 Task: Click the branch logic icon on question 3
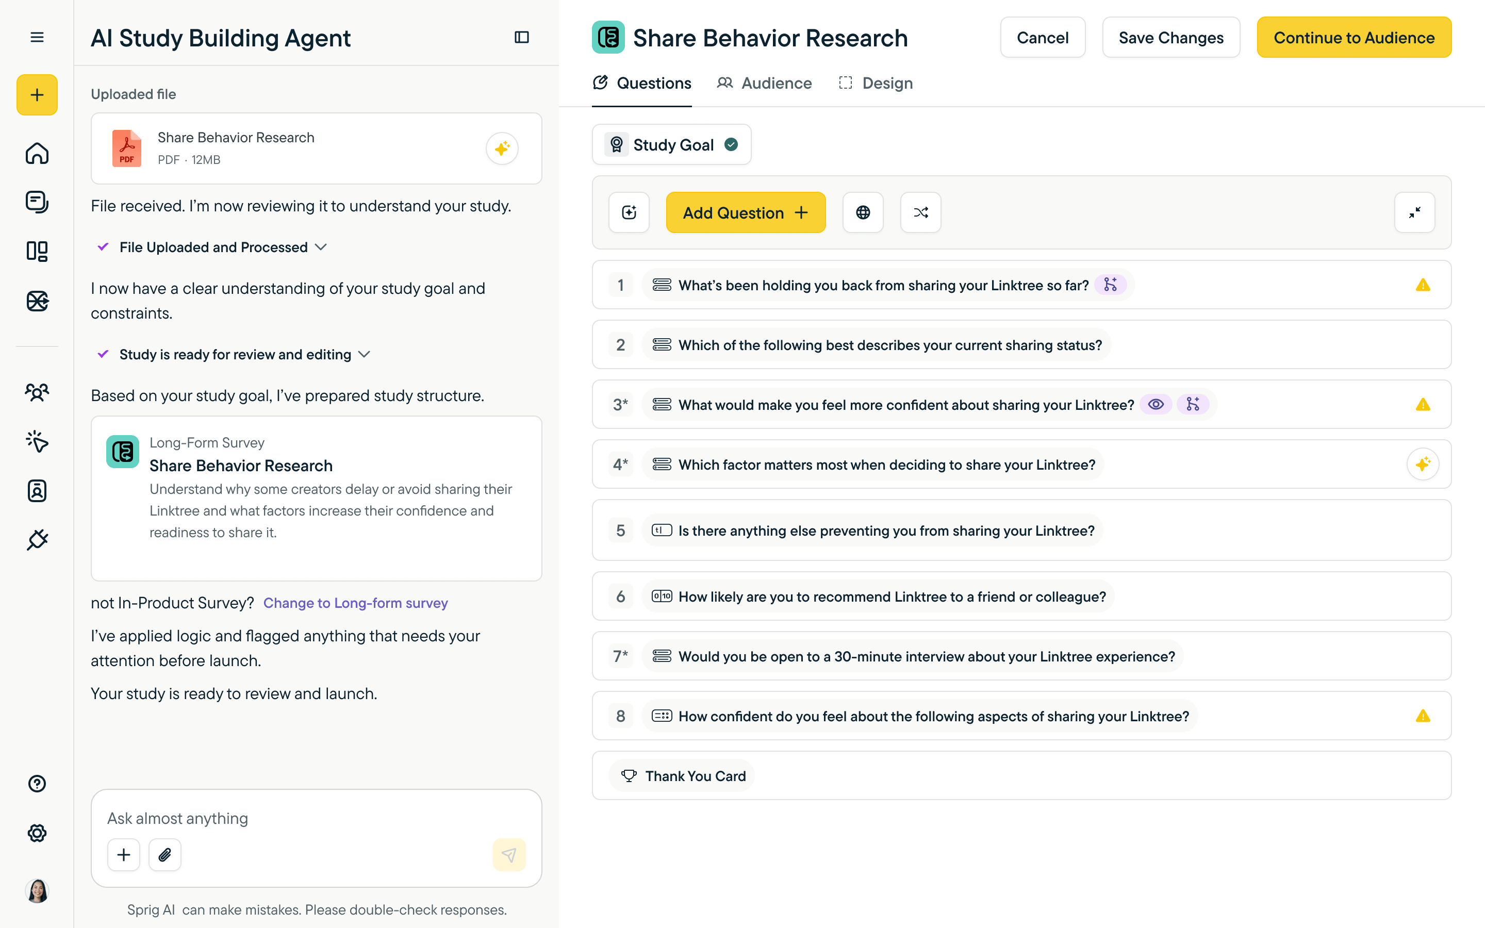[x=1192, y=405]
